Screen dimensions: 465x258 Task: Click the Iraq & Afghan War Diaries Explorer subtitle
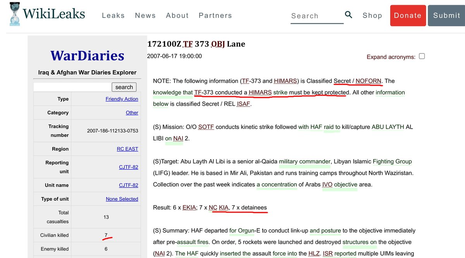[x=87, y=72]
